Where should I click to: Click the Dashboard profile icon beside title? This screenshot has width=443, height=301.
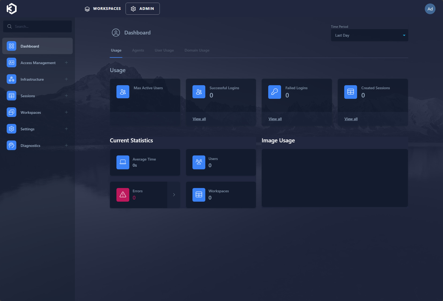coord(116,33)
